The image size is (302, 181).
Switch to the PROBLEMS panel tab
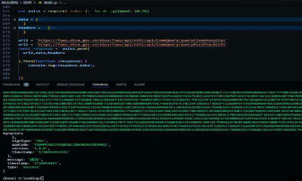[12, 84]
